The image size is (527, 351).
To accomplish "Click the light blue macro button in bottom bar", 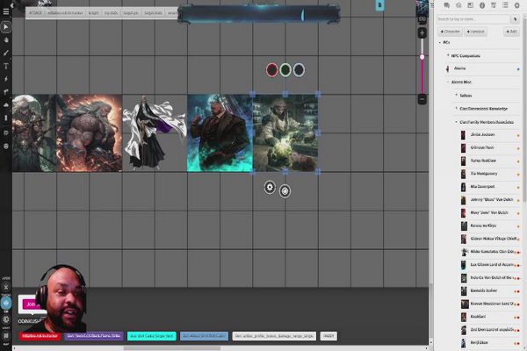I will click(204, 336).
